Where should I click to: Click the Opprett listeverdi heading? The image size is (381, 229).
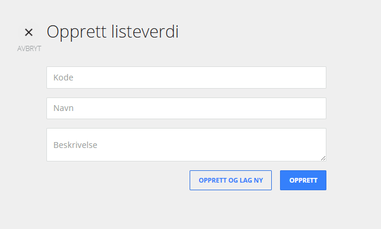(113, 32)
